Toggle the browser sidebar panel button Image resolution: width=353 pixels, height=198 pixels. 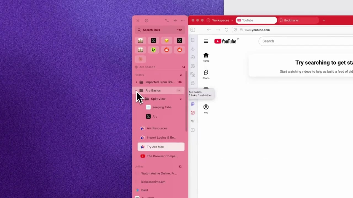(x=193, y=30)
